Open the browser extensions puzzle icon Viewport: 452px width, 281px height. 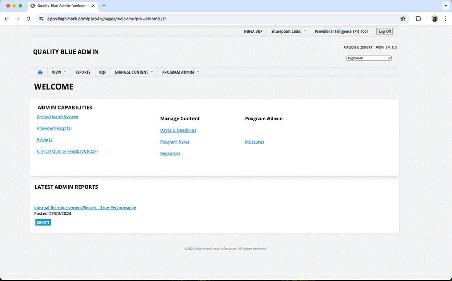(x=418, y=19)
